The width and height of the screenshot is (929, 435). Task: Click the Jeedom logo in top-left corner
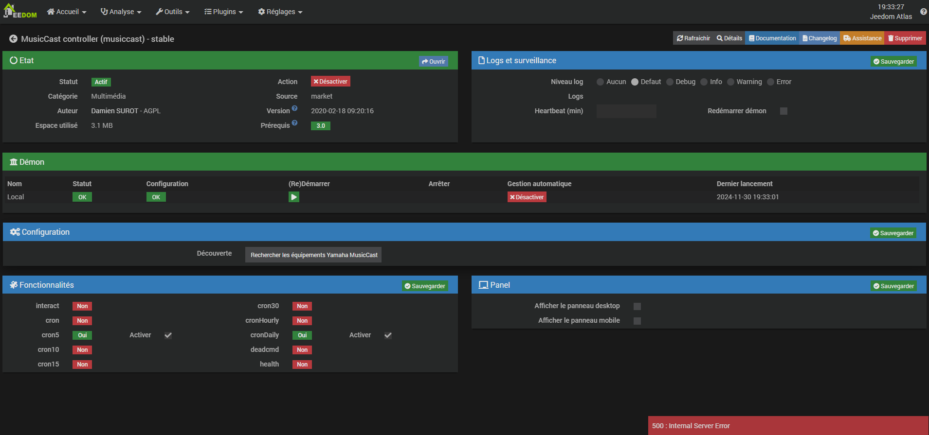[x=20, y=11]
